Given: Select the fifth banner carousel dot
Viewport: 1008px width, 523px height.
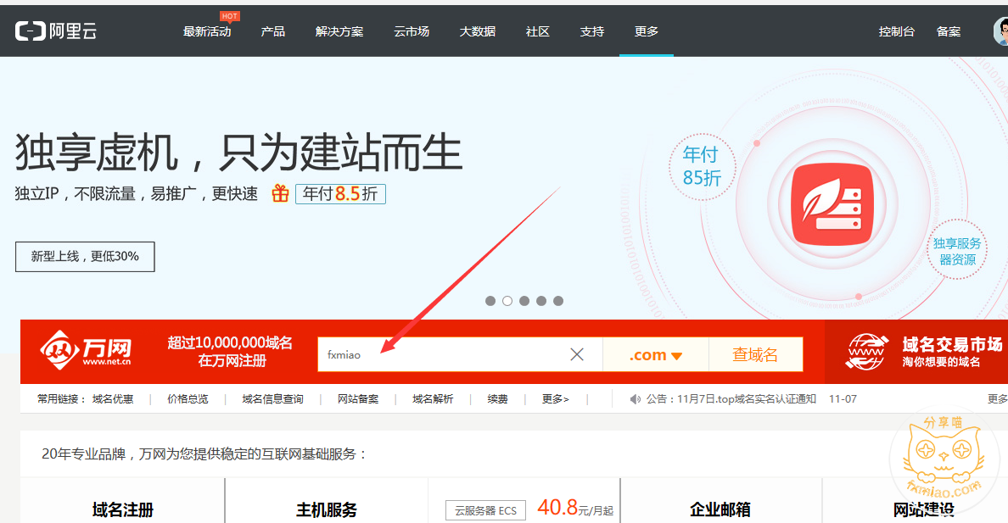Looking at the screenshot, I should pos(558,301).
